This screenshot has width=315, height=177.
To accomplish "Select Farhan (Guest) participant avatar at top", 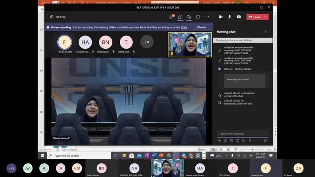I will pos(64,42).
